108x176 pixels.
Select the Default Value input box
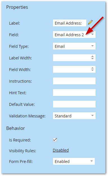pyautogui.click(x=74, y=104)
